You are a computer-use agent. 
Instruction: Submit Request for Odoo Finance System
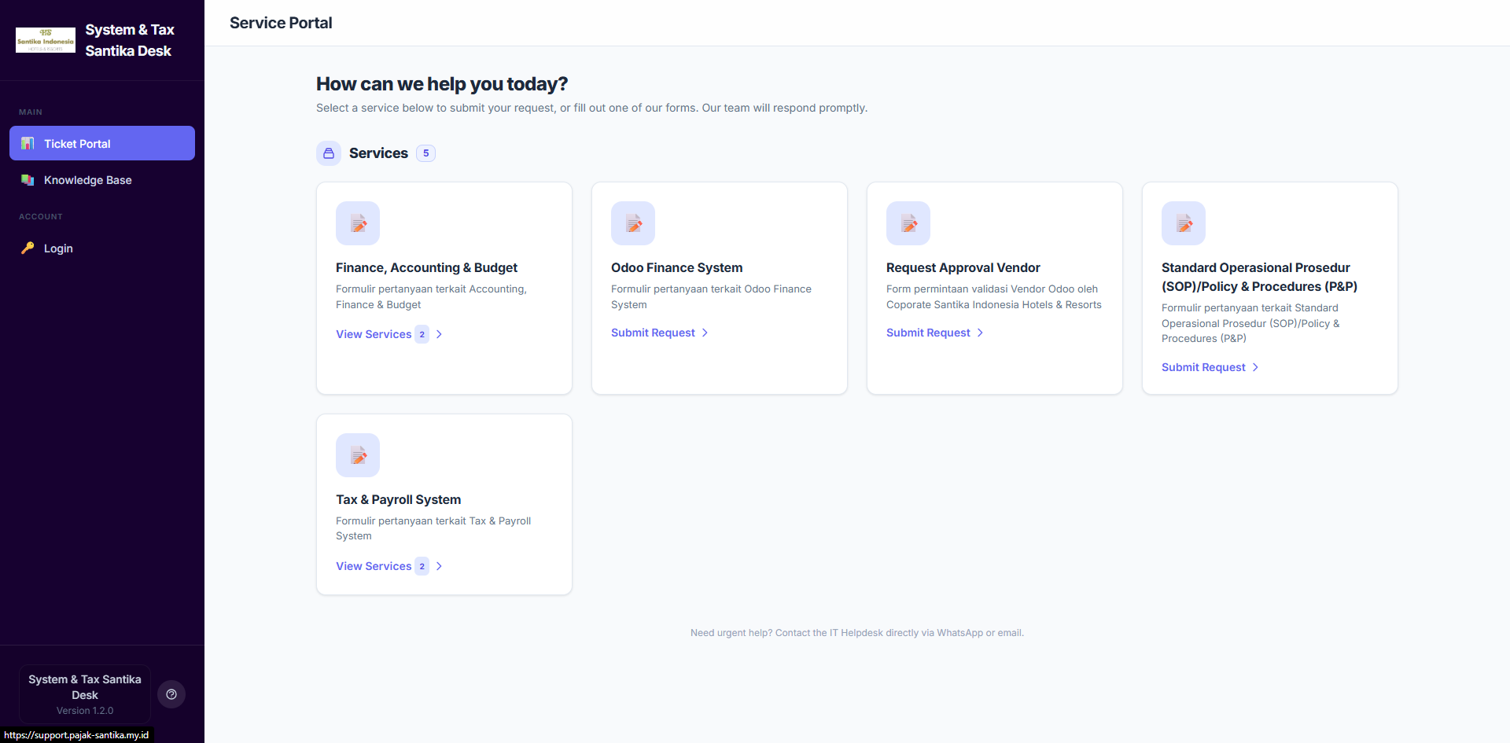(x=653, y=333)
